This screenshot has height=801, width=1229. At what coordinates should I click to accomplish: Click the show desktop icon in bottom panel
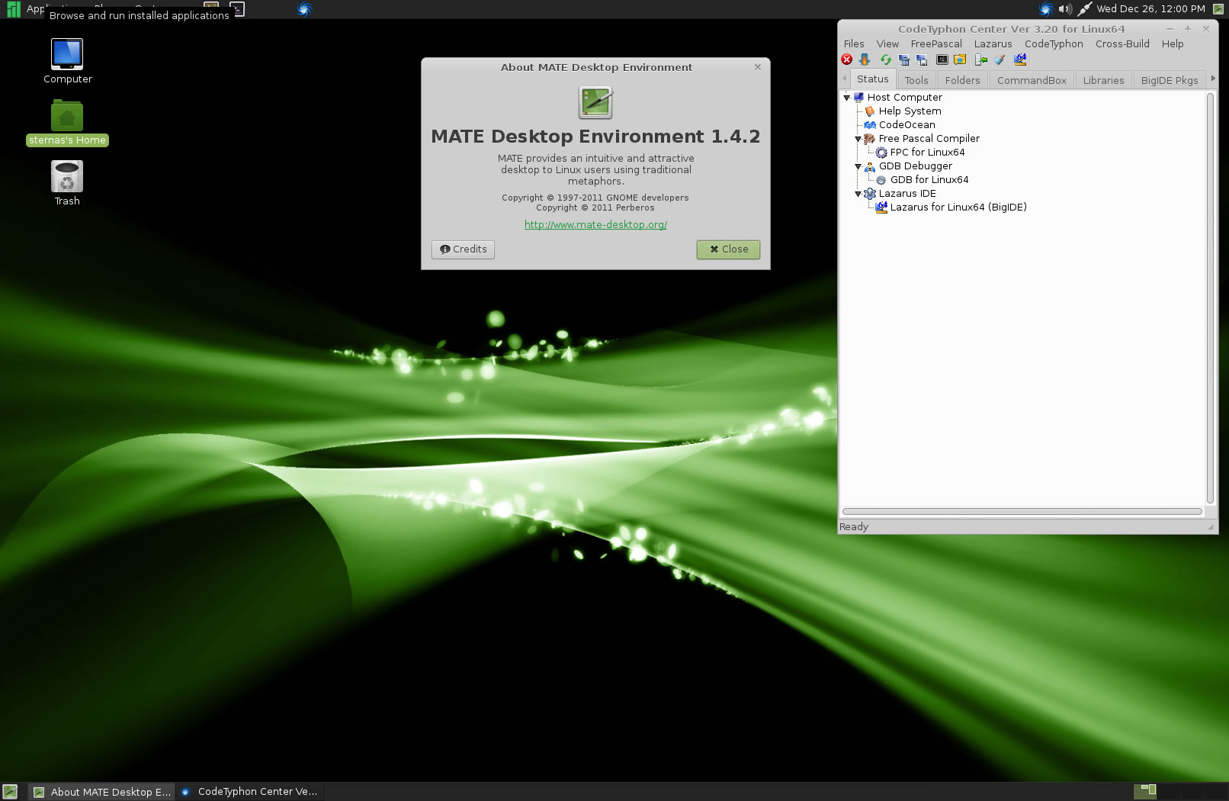[x=10, y=792]
